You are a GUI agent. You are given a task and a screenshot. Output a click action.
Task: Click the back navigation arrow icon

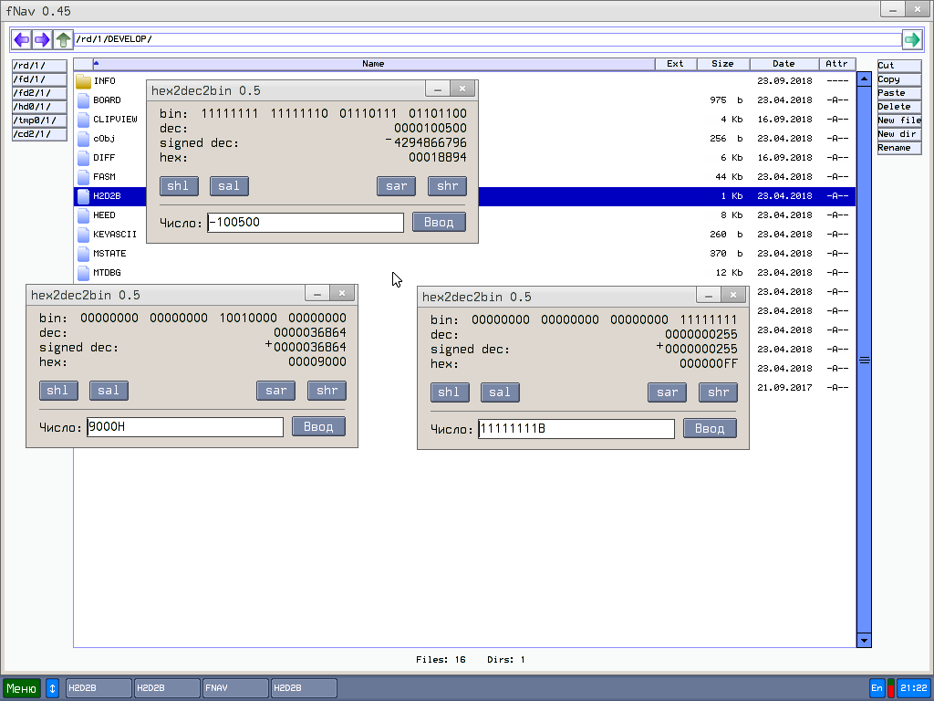tap(21, 39)
